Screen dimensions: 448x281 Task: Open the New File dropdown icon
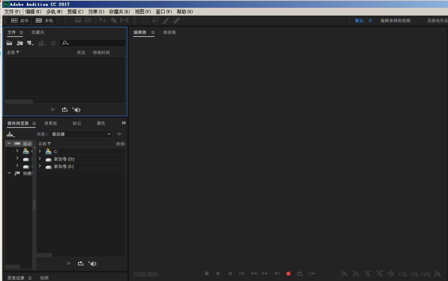tap(30, 43)
